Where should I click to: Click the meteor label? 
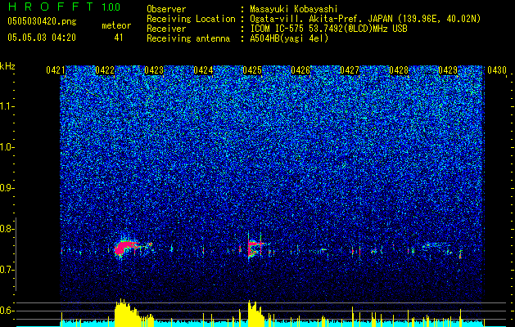[x=116, y=25]
